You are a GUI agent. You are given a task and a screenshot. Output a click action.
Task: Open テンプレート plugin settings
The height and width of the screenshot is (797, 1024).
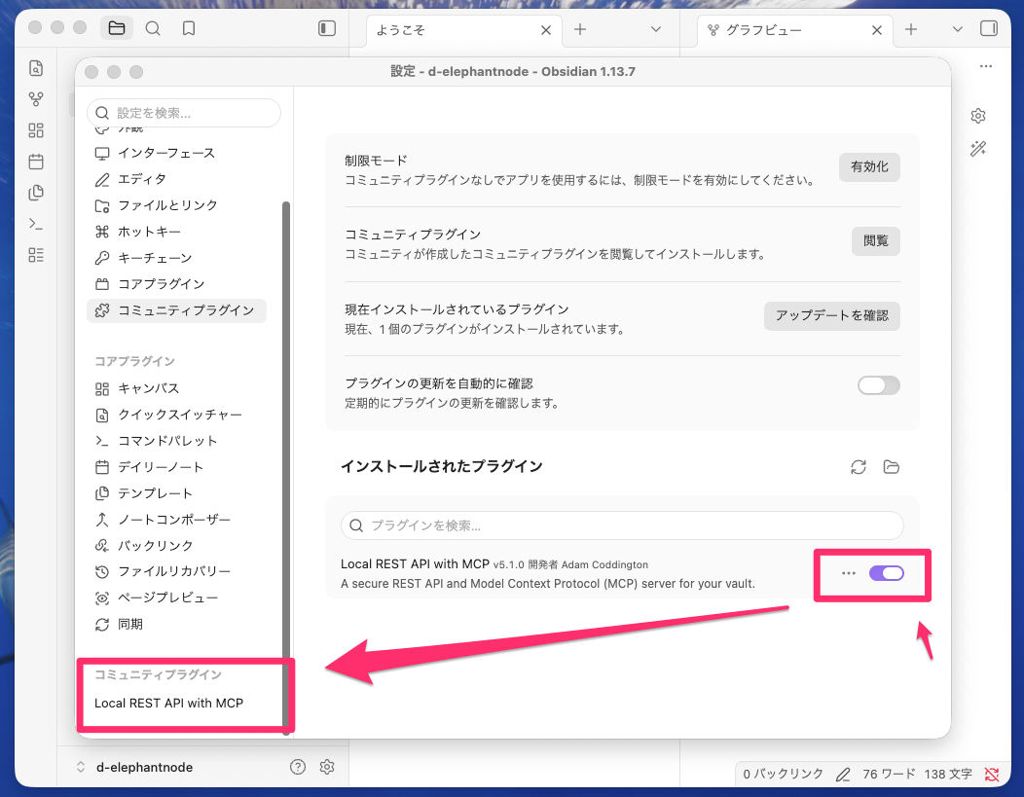click(176, 493)
